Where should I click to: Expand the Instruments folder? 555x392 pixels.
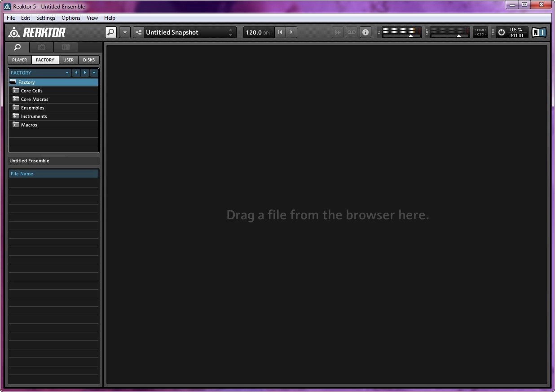coord(16,116)
